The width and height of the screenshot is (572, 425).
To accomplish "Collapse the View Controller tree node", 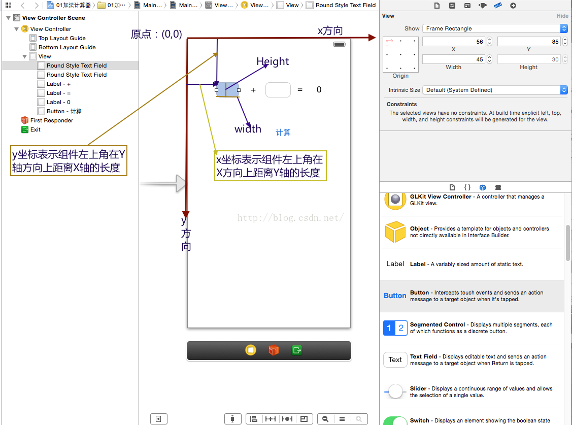I will pos(16,29).
